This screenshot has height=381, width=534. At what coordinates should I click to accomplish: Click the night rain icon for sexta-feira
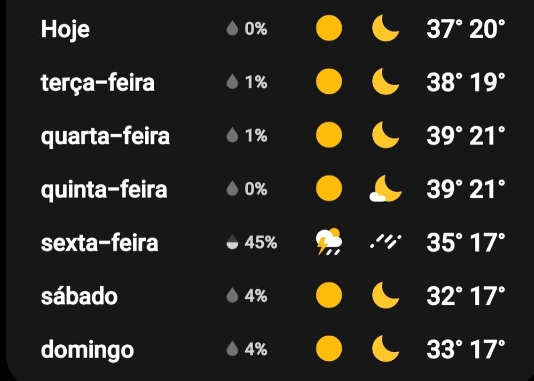385,242
